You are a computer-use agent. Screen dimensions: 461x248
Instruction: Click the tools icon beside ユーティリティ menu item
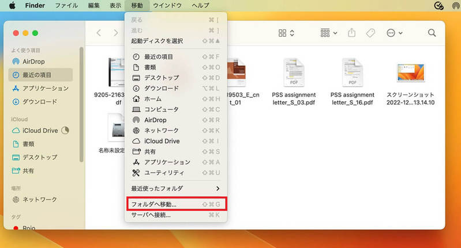(x=136, y=173)
